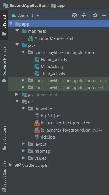Click the Kotlin class icon beside Home_activity

tap(37, 60)
